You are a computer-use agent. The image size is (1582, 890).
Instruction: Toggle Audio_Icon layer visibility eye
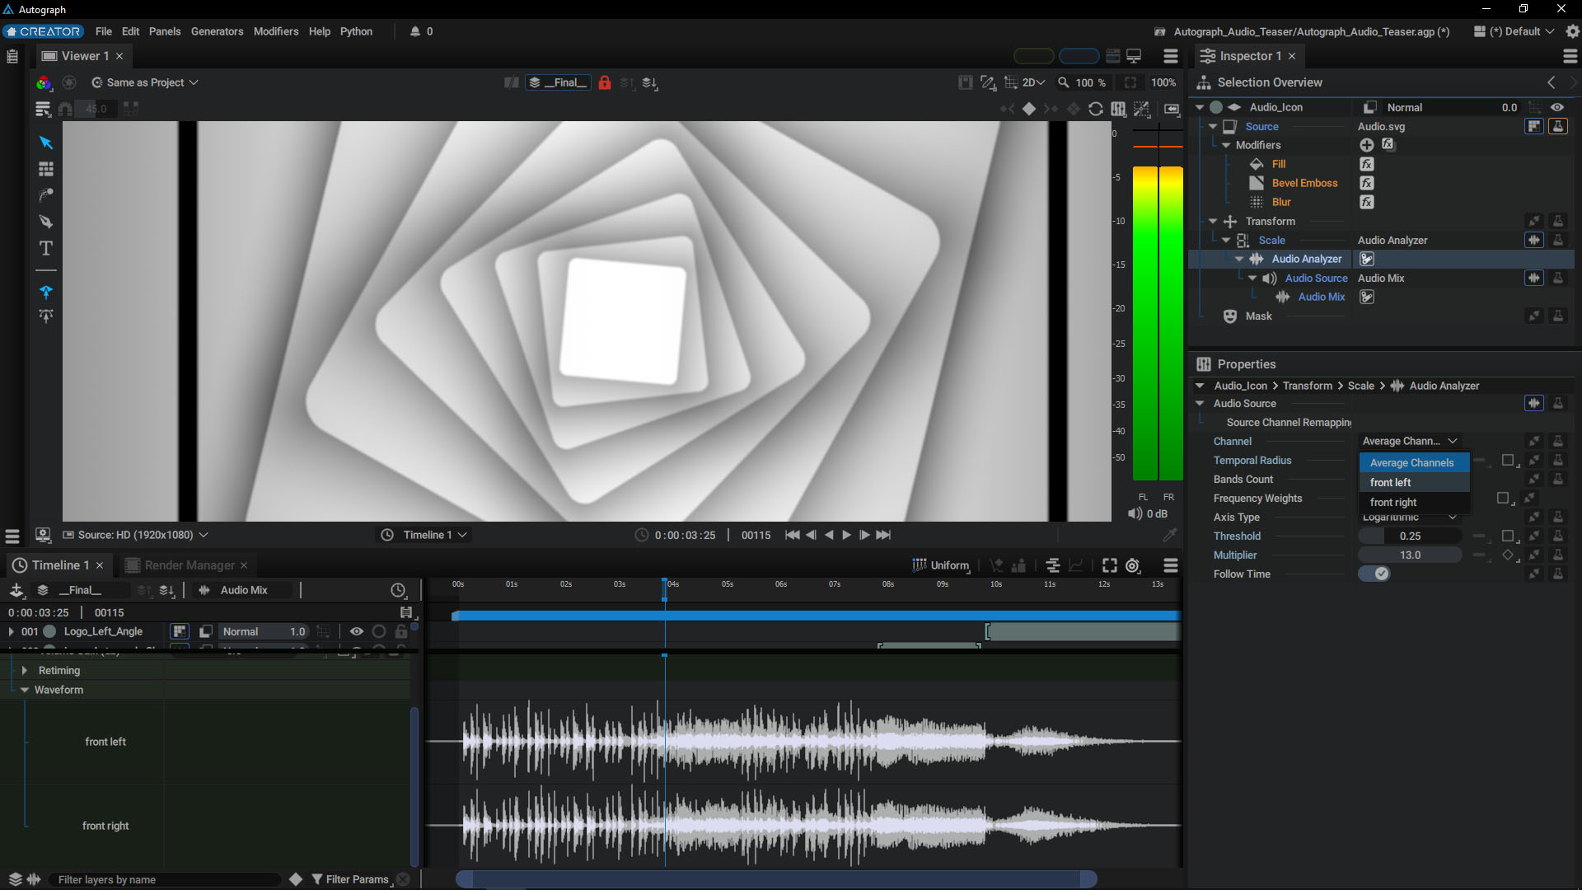(1557, 107)
